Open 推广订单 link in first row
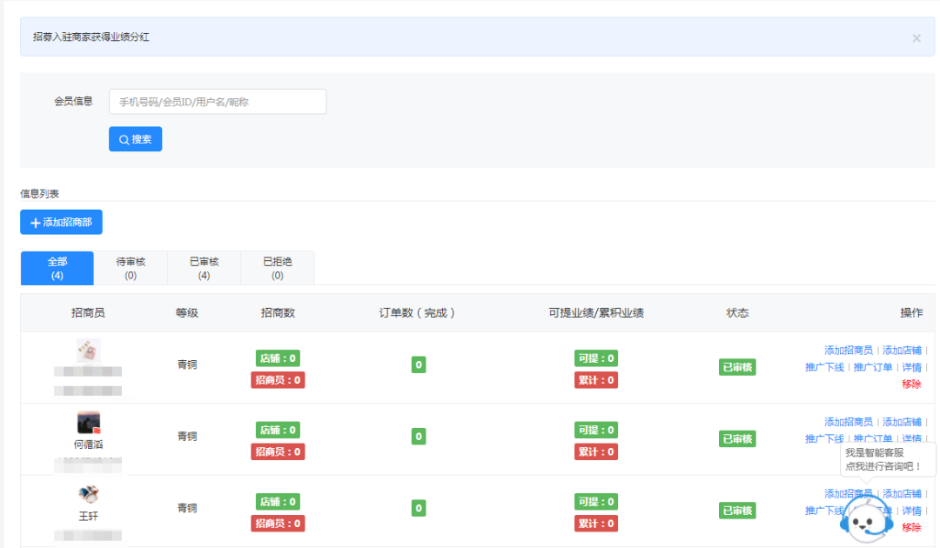940x548 pixels. (873, 367)
